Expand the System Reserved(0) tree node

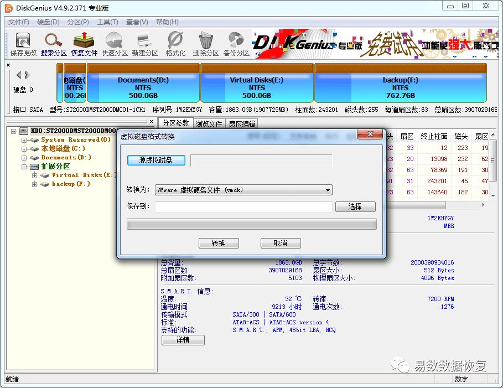[24, 140]
